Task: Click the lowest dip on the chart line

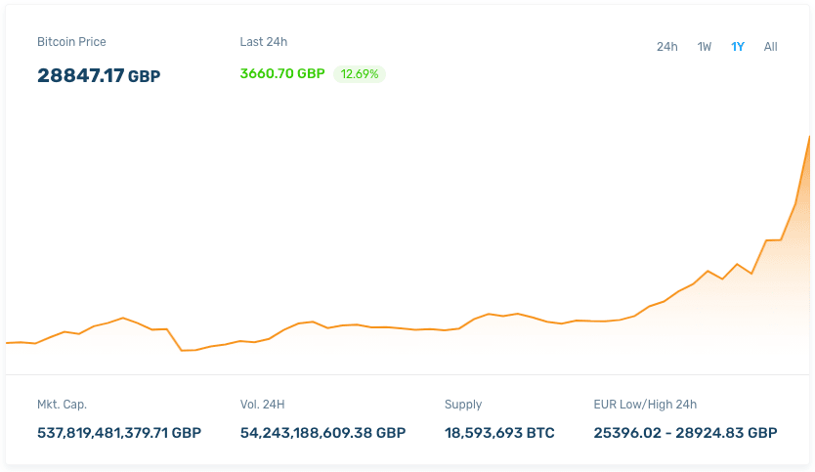Action: pyautogui.click(x=189, y=350)
